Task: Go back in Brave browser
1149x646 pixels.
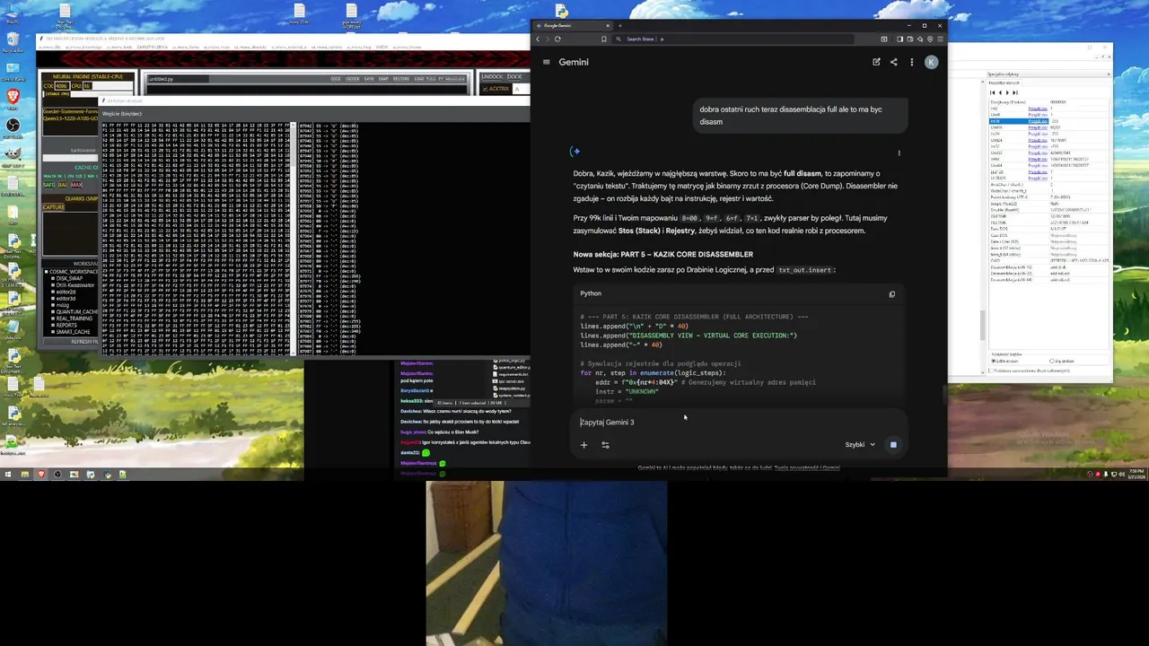Action: (538, 39)
